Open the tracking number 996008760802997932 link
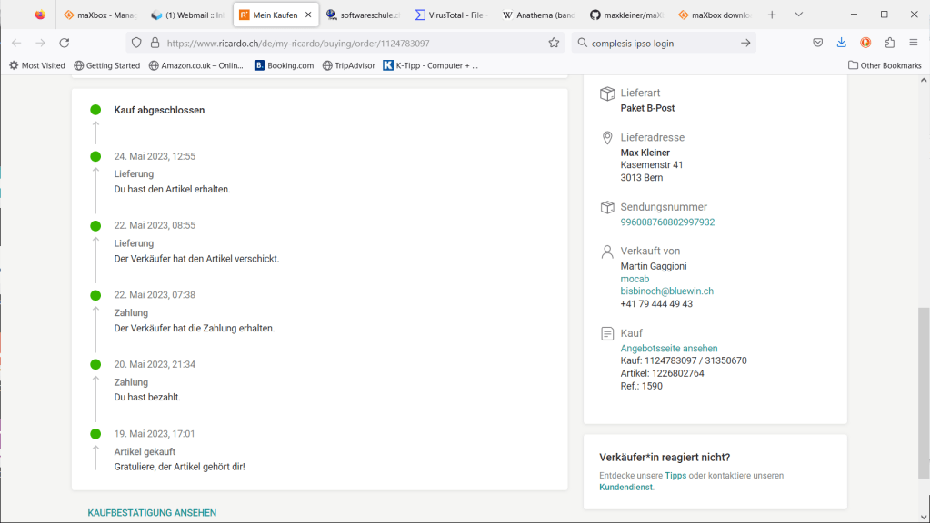The width and height of the screenshot is (930, 523). [x=667, y=222]
